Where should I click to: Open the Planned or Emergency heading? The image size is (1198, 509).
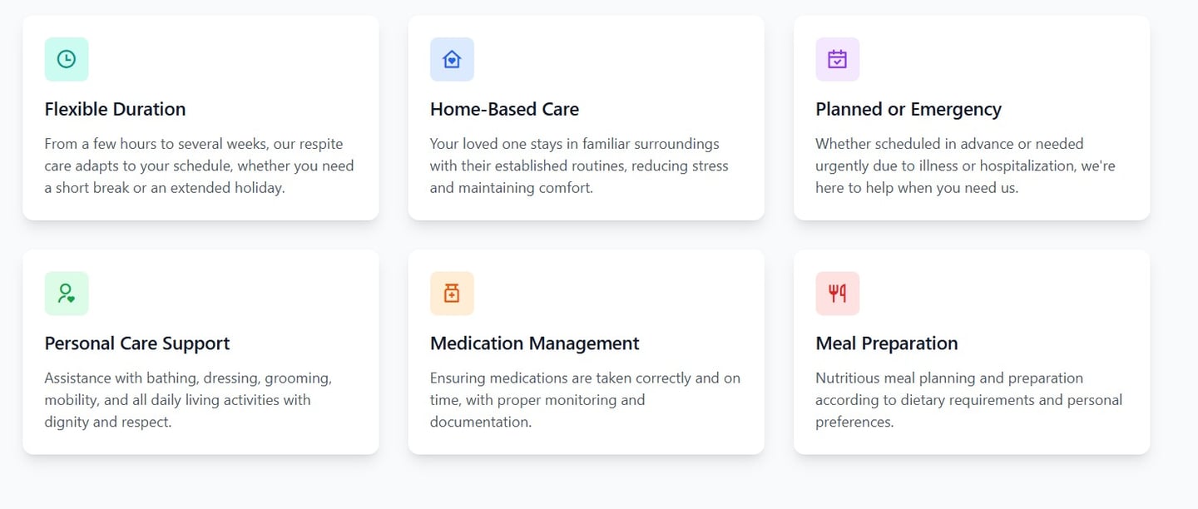[x=908, y=109]
